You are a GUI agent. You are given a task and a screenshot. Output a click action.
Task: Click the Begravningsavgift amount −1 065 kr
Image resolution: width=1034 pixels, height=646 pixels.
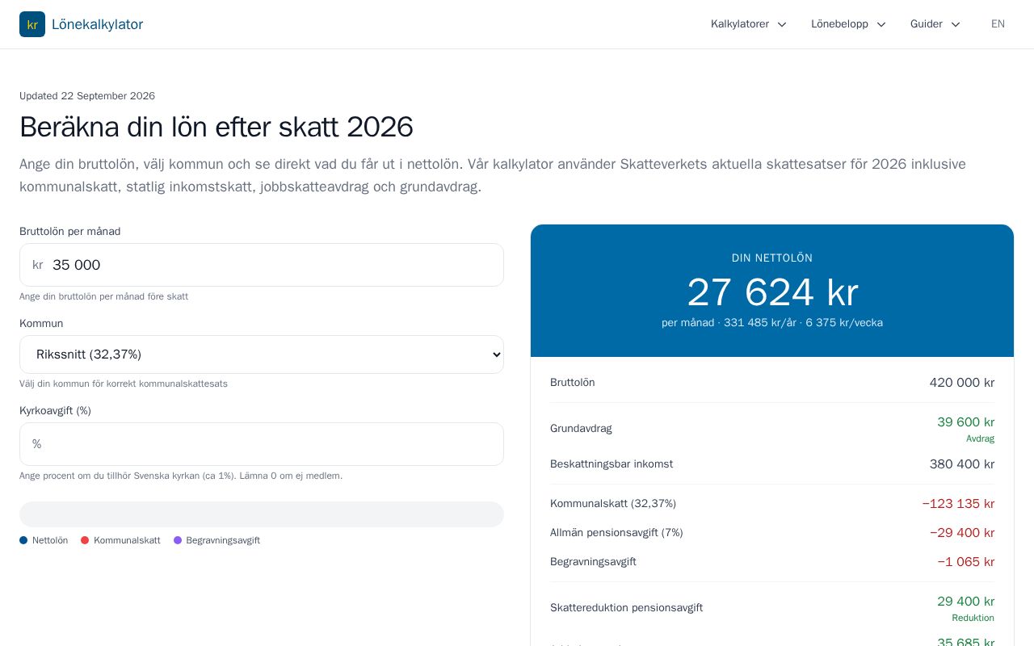966,562
